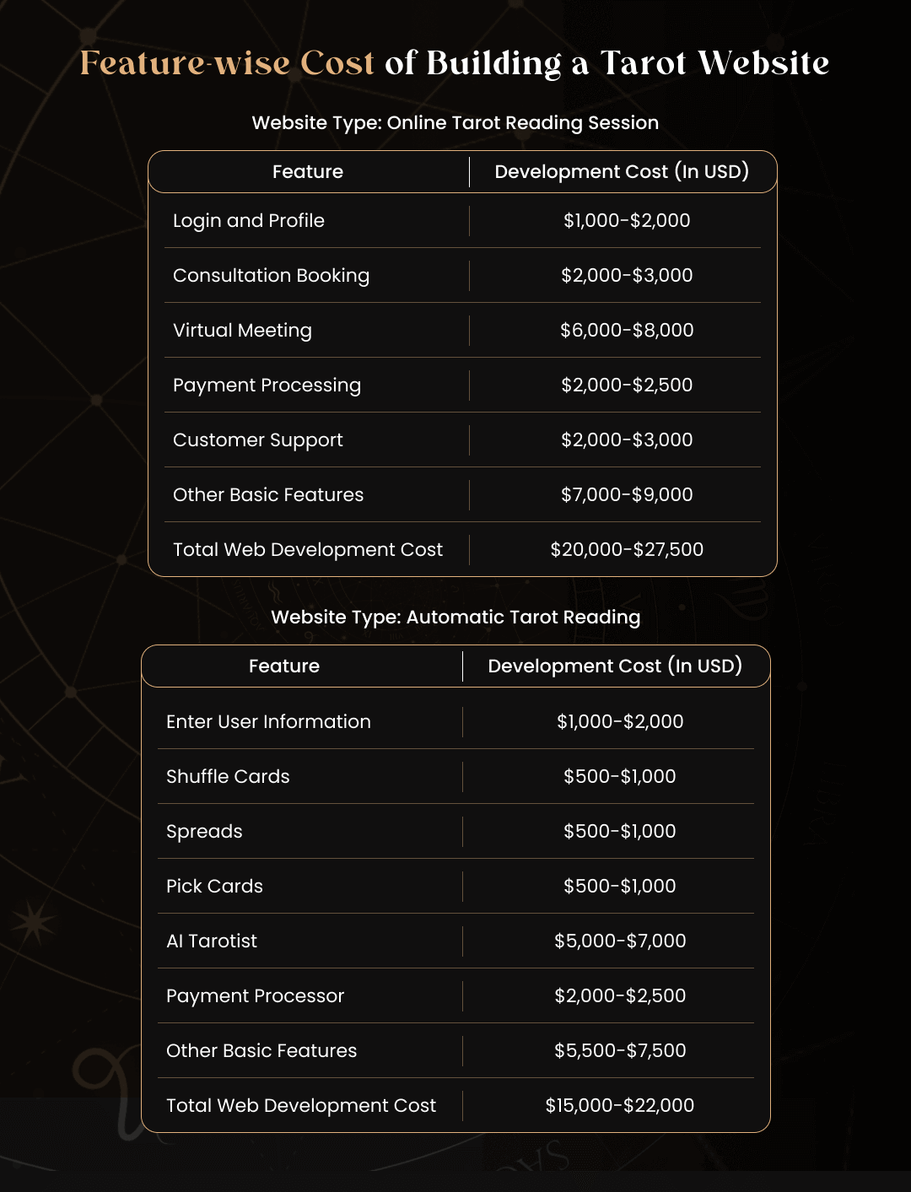
Task: Select the Consultation Booking feature row
Action: (462, 275)
